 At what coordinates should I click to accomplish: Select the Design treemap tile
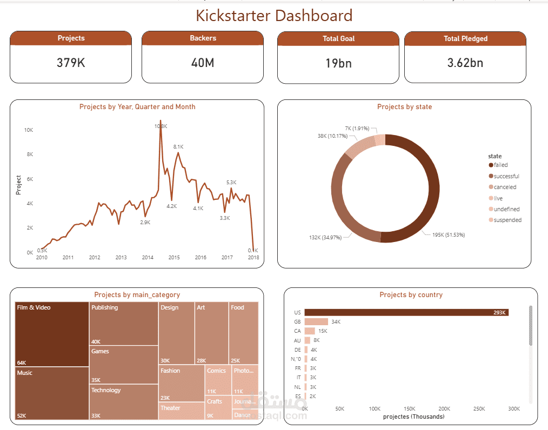177,333
